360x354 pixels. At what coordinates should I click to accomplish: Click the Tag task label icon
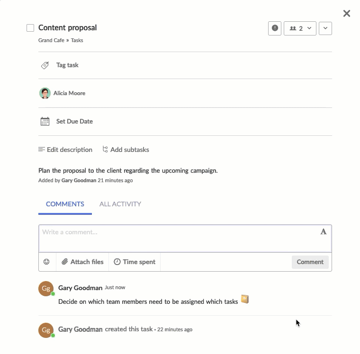click(x=45, y=65)
